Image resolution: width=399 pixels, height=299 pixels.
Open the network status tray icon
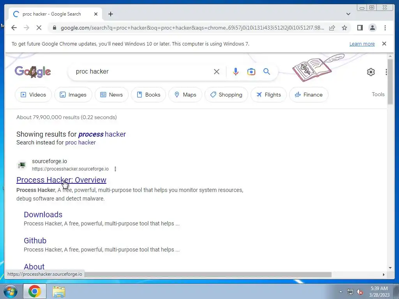click(350, 292)
